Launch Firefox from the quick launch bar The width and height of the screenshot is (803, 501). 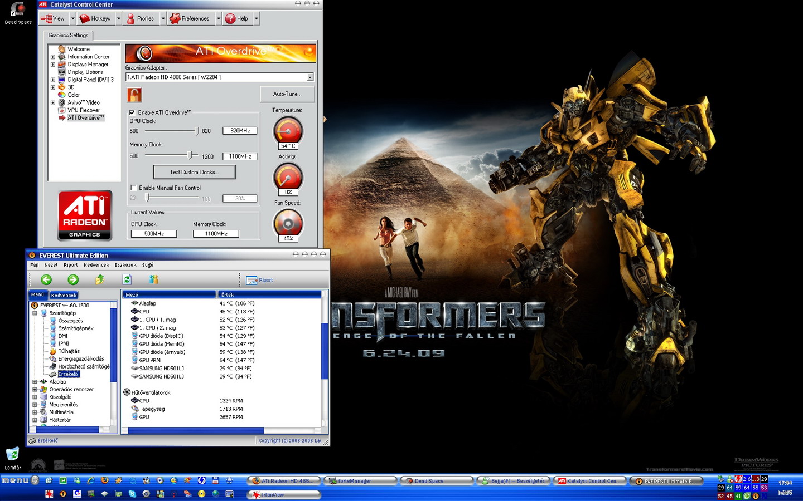(104, 480)
